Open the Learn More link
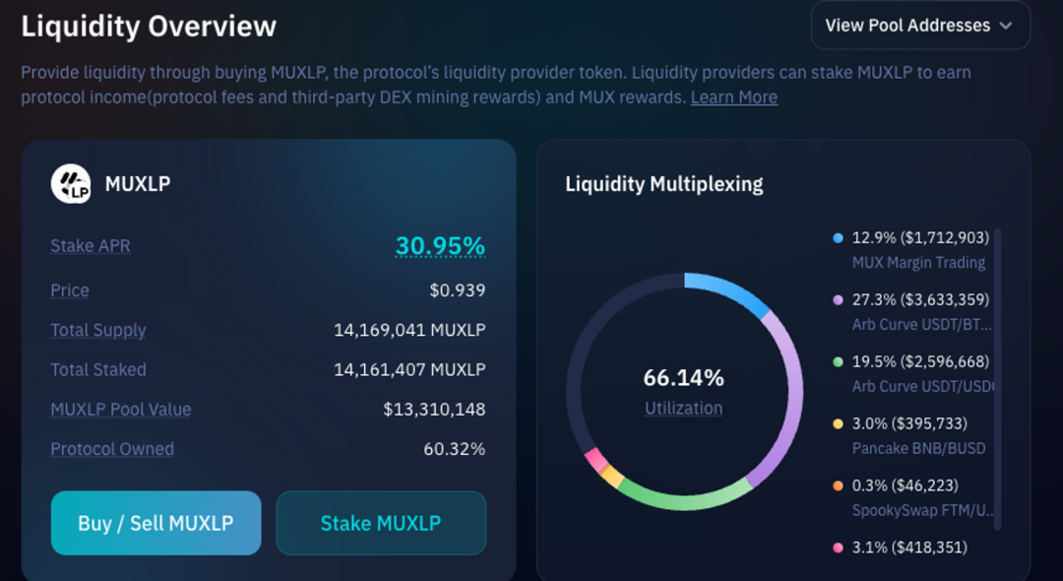Viewport: 1063px width, 581px height. click(x=733, y=97)
